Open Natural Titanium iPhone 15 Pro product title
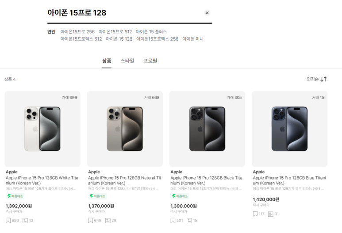 (124, 180)
